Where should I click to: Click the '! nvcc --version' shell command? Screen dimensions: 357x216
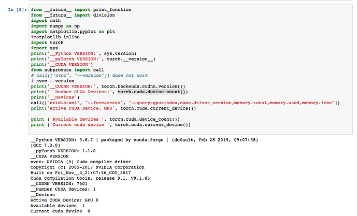(53, 81)
